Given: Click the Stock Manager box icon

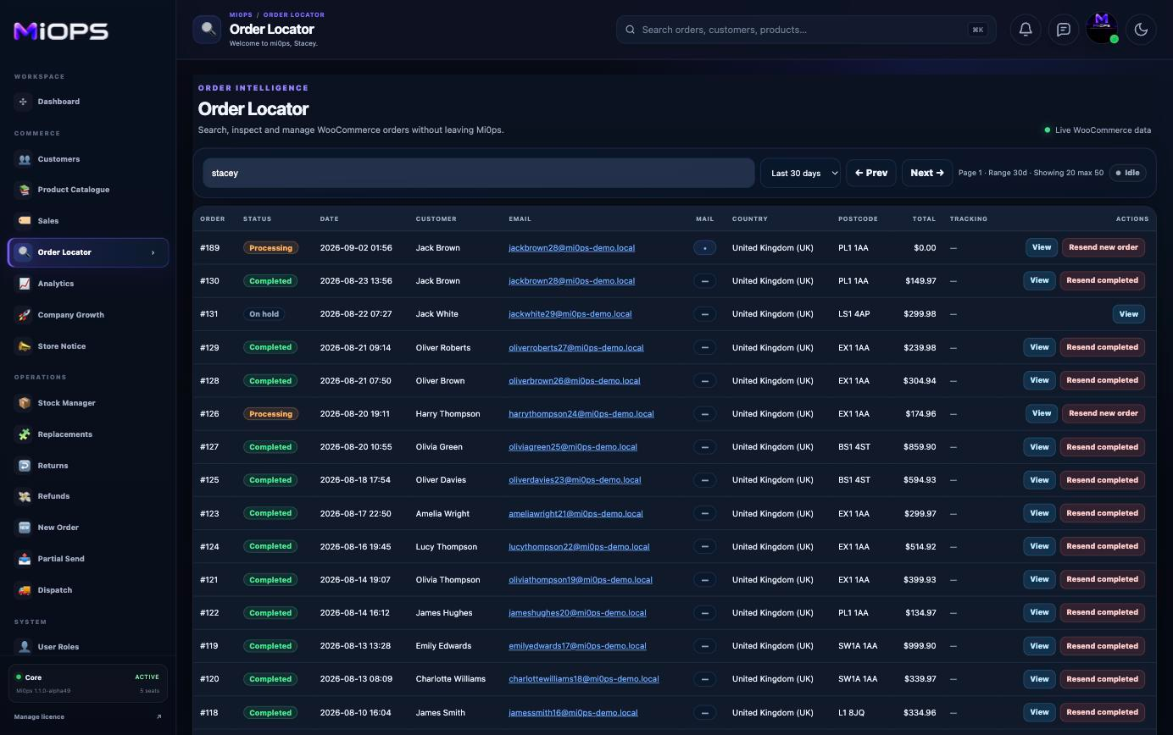Looking at the screenshot, I should (24, 403).
